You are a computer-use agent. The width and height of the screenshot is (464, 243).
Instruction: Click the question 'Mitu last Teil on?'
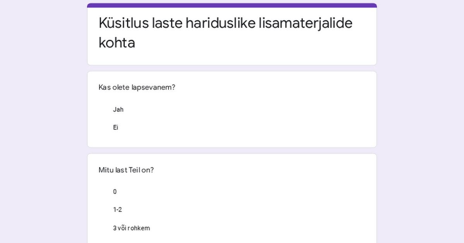click(x=126, y=170)
